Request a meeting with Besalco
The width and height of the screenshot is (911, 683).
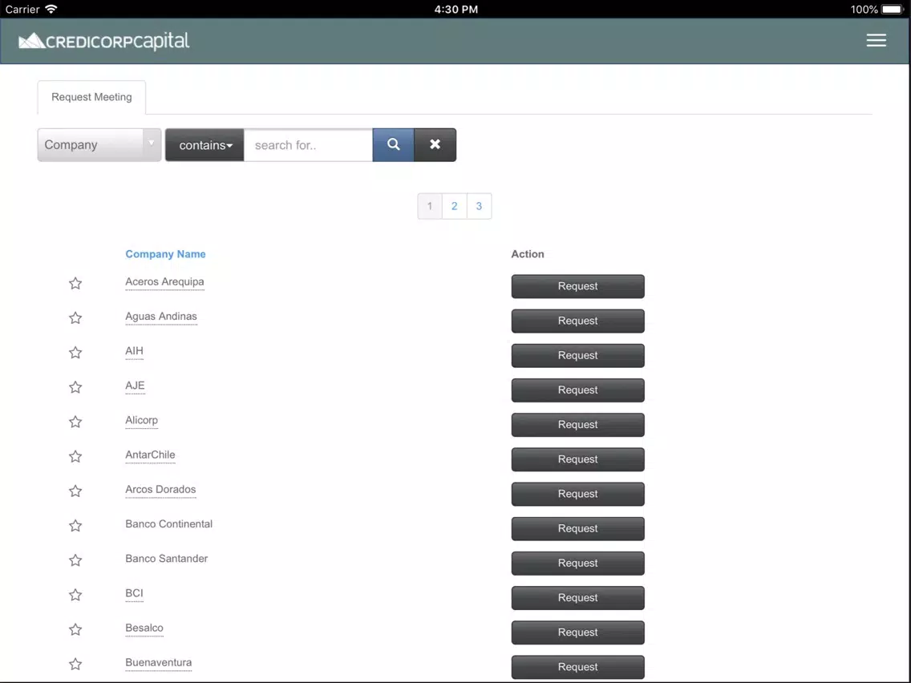578,632
